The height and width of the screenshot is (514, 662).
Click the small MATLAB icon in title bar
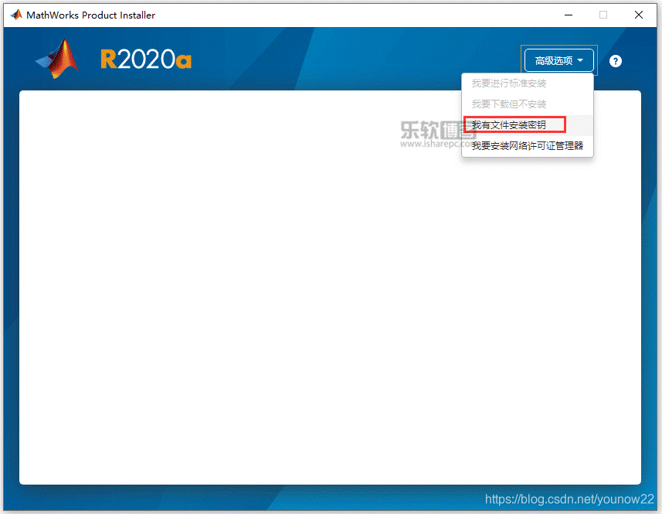(x=15, y=15)
